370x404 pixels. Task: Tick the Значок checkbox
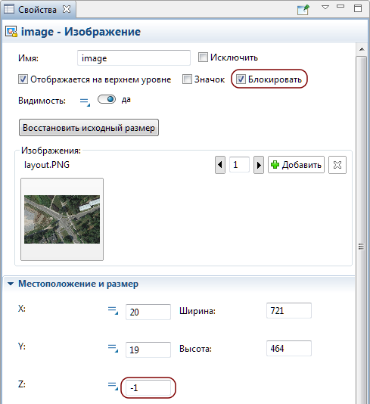click(x=187, y=79)
